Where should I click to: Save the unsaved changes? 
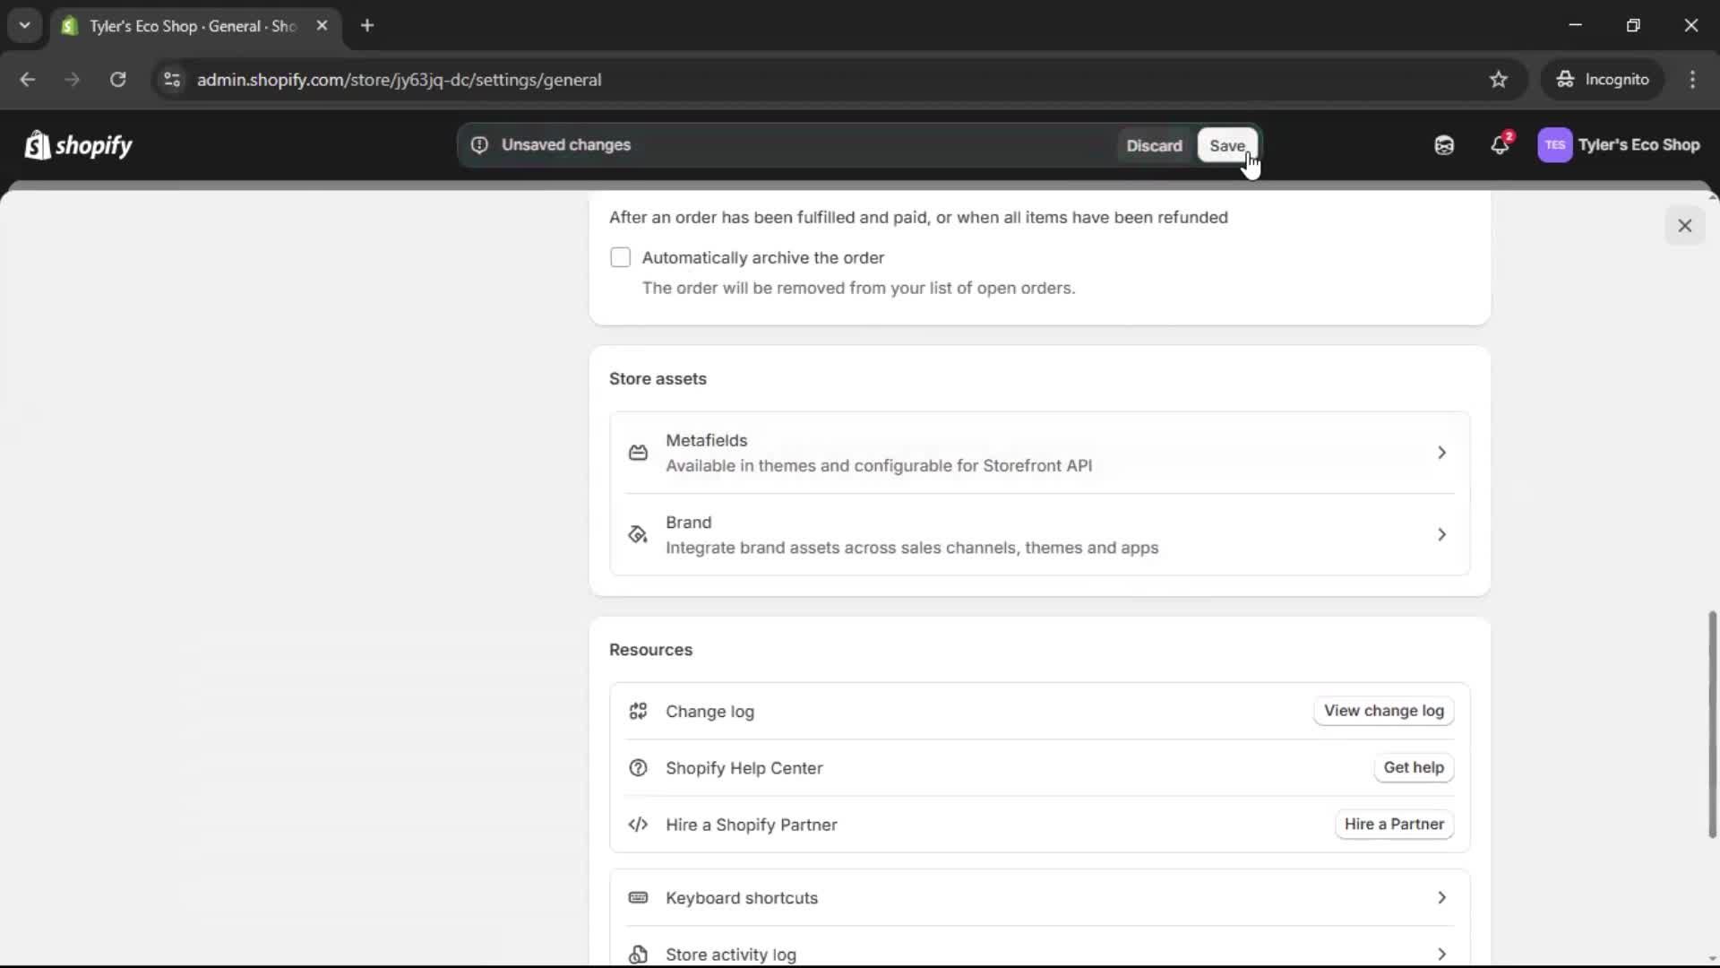pyautogui.click(x=1226, y=145)
